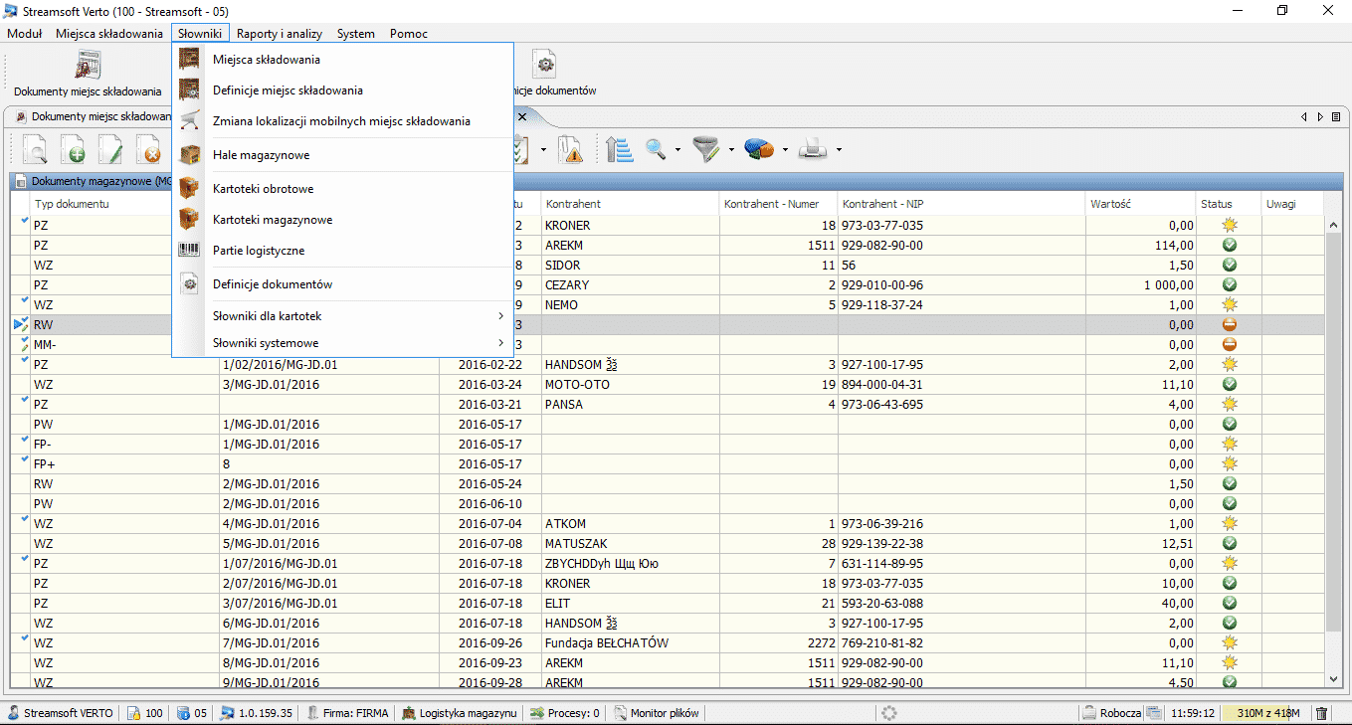Image resolution: width=1352 pixels, height=725 pixels.
Task: Click previous tab scroll arrow
Action: 1304,116
